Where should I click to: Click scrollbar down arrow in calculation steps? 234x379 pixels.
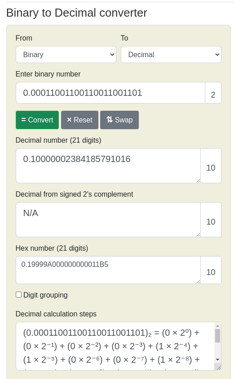pos(217,360)
